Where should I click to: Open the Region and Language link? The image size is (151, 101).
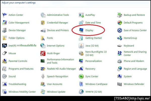(x=135, y=69)
